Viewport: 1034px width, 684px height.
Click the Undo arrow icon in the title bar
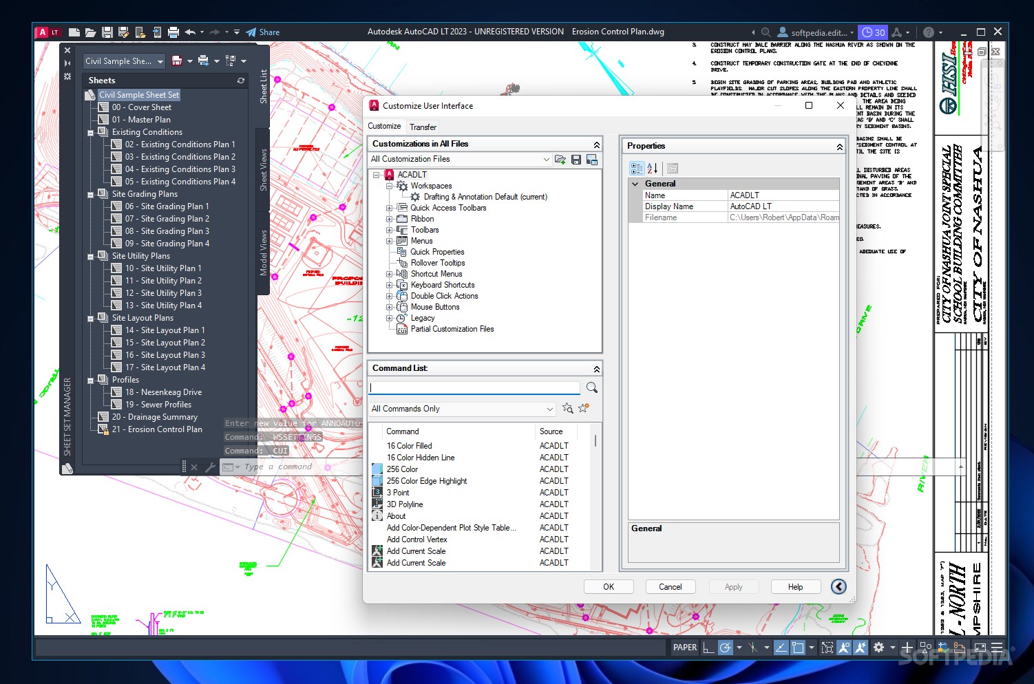point(190,32)
